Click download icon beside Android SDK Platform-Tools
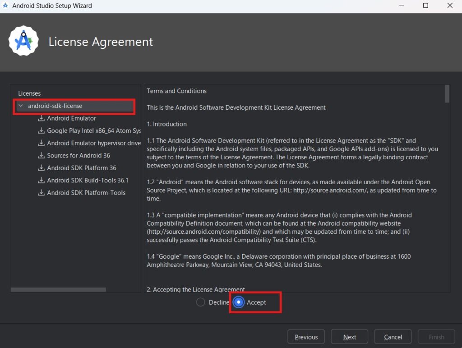This screenshot has width=462, height=348. coord(42,193)
